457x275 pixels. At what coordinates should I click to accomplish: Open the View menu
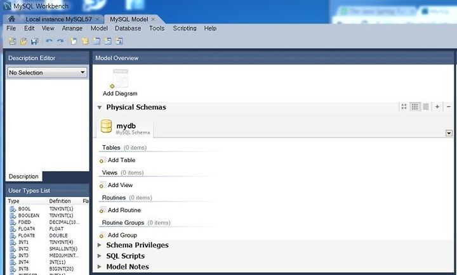tap(48, 29)
